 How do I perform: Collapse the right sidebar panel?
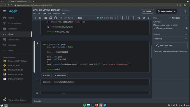pos(185,11)
